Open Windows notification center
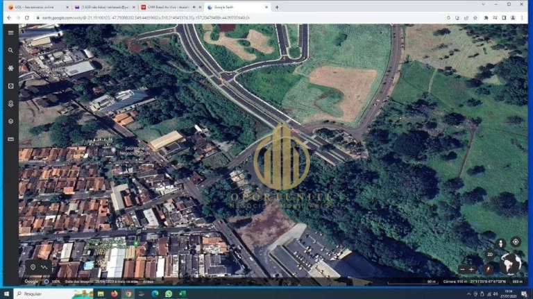 (x=525, y=294)
